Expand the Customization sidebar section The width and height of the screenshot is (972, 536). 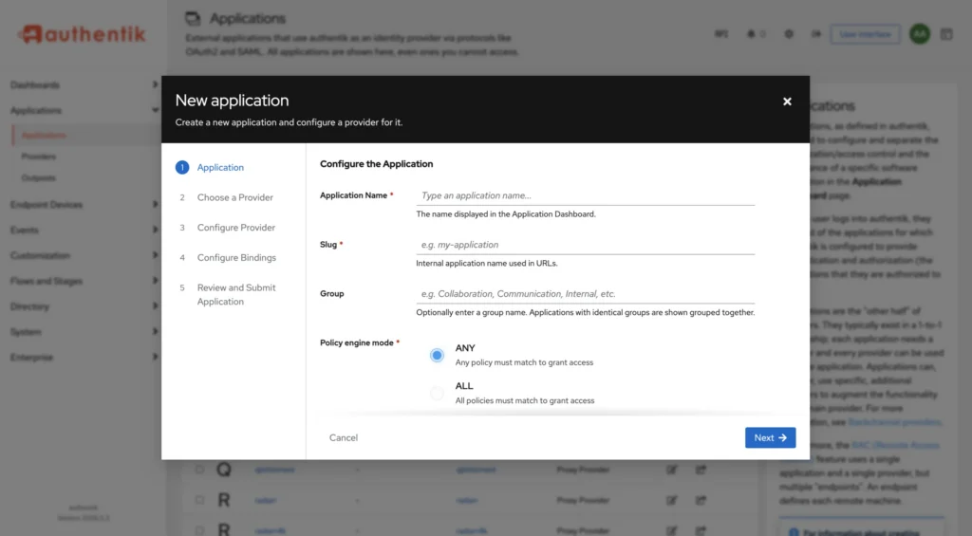point(84,255)
